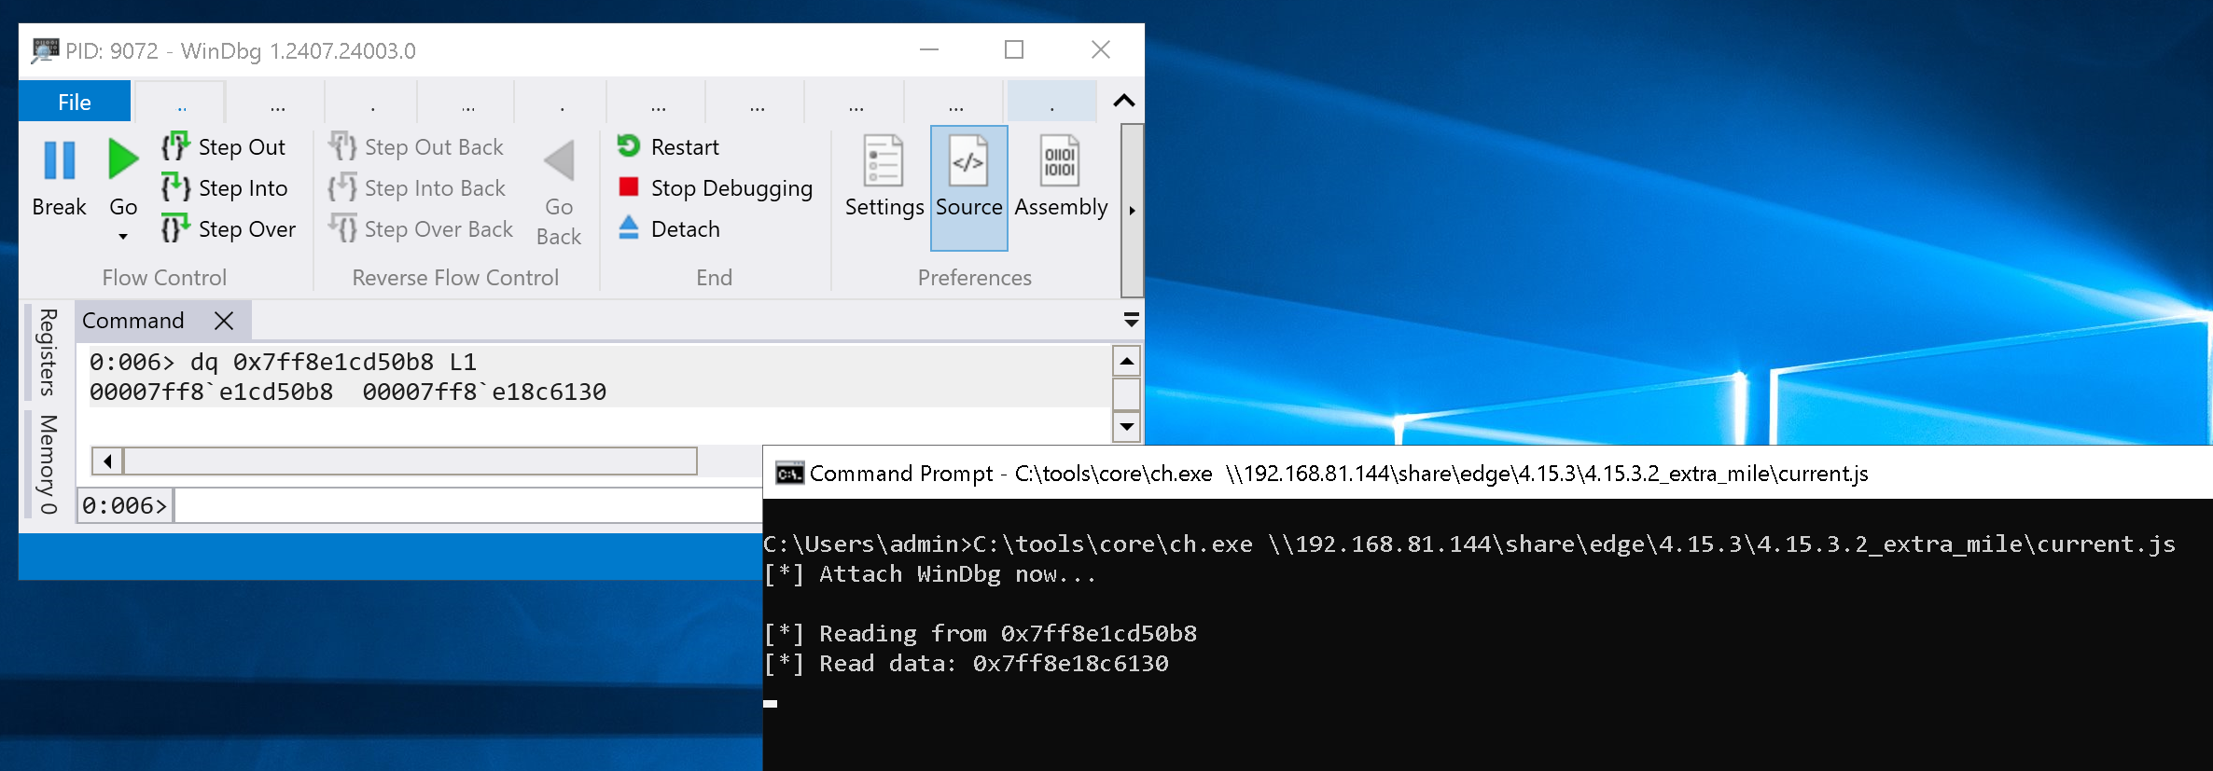Click the Step Over button

tap(245, 229)
